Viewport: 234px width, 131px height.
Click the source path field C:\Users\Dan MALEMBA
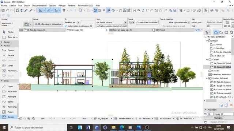click(147, 23)
